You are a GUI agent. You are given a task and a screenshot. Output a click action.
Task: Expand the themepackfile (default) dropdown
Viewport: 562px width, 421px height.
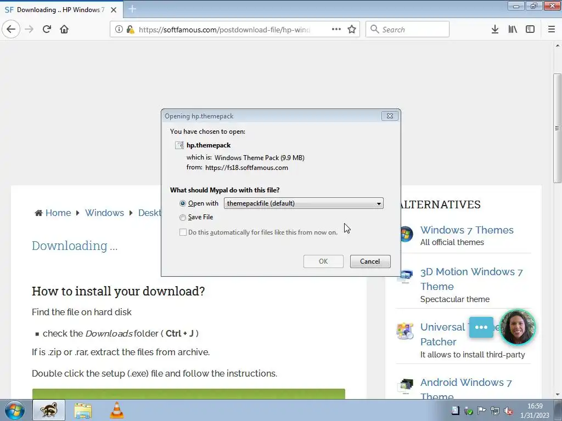coord(304,203)
